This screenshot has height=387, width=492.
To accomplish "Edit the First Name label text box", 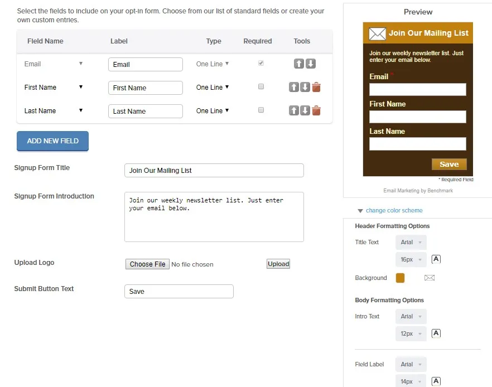I will pos(146,88).
